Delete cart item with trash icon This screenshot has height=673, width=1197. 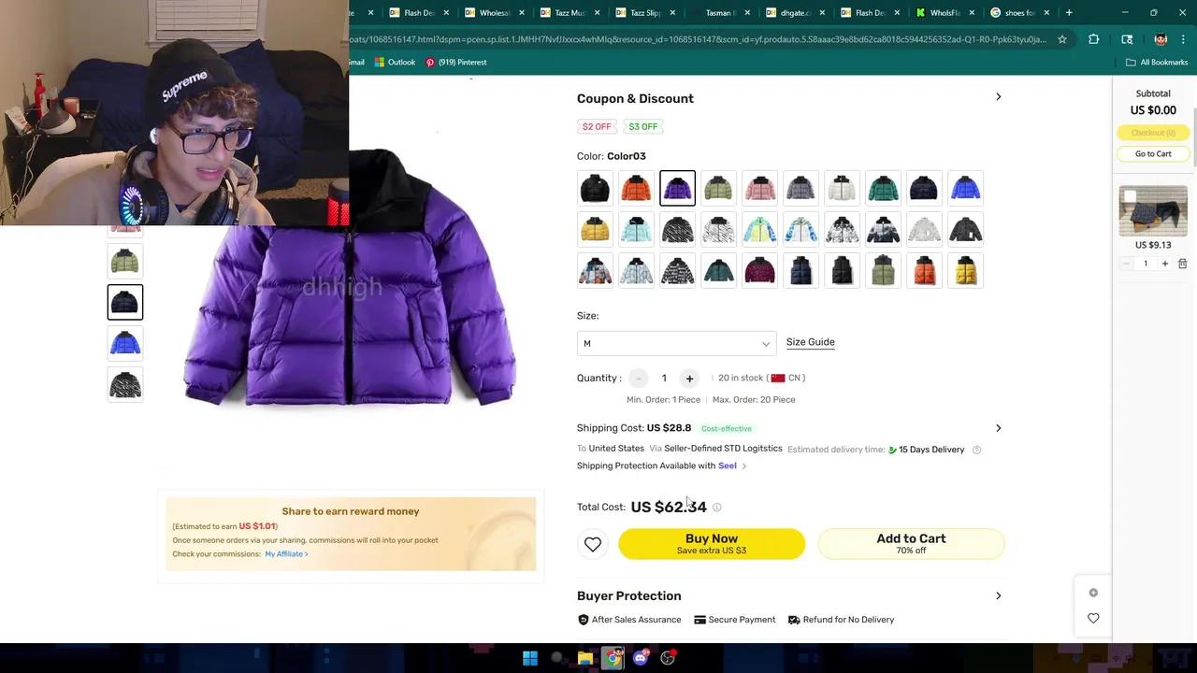point(1182,264)
